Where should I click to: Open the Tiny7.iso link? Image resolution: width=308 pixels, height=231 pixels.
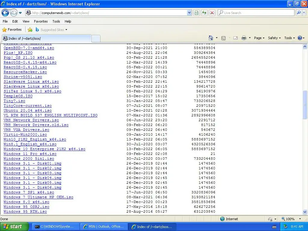click(x=14, y=101)
